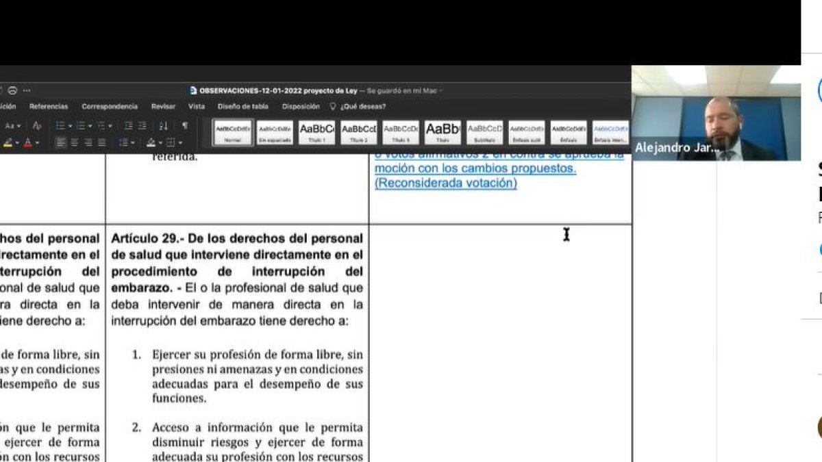
Task: Increase the paragraph indent
Action: tap(143, 125)
